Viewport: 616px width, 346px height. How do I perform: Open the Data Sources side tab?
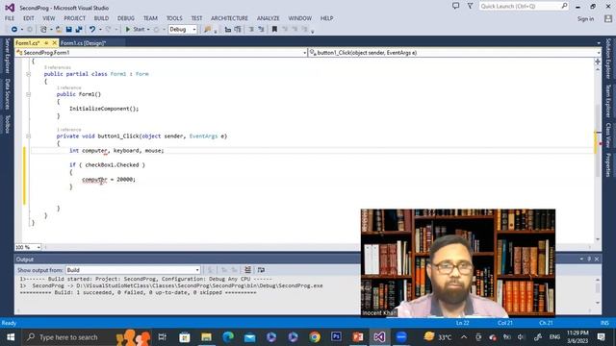(x=7, y=94)
